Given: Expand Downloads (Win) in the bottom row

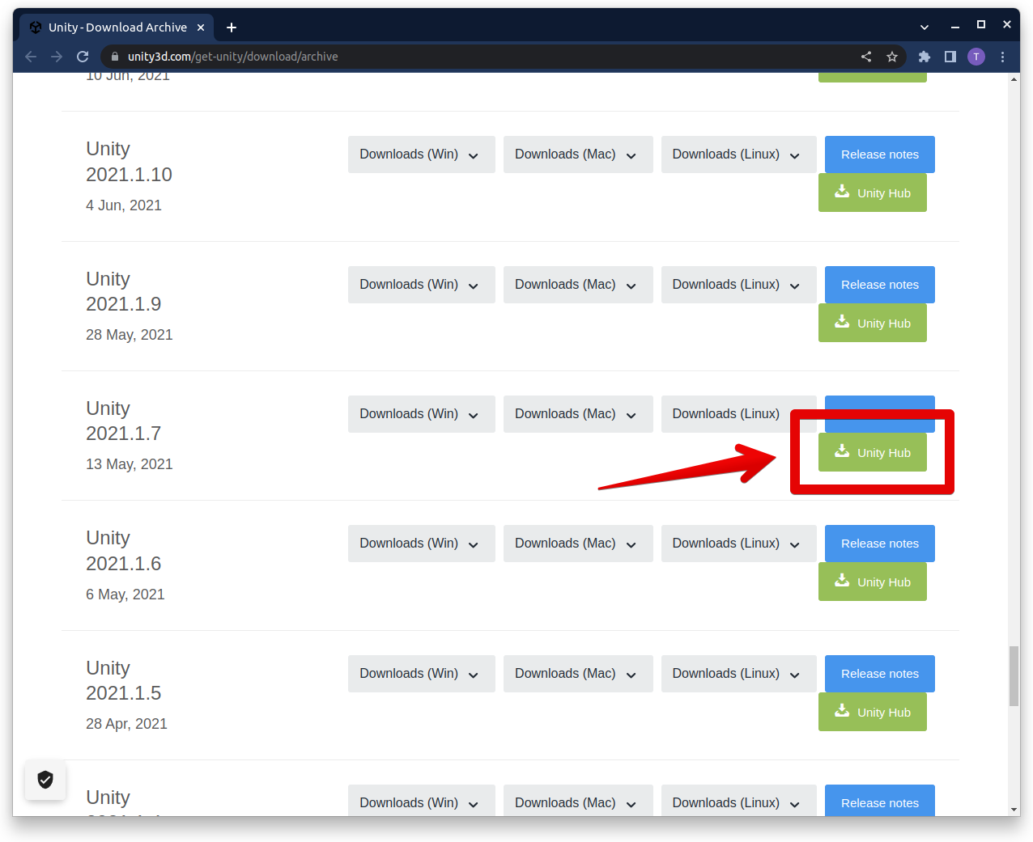Looking at the screenshot, I should pyautogui.click(x=421, y=801).
